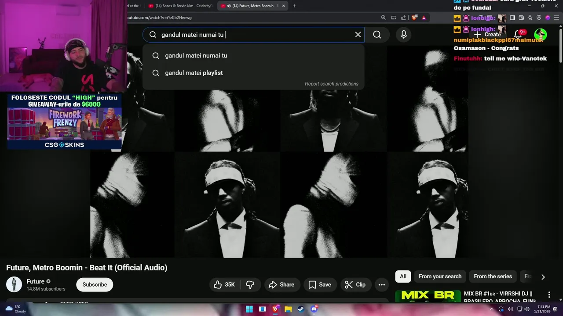Open a new browser tab
563x316 pixels.
coord(294,6)
